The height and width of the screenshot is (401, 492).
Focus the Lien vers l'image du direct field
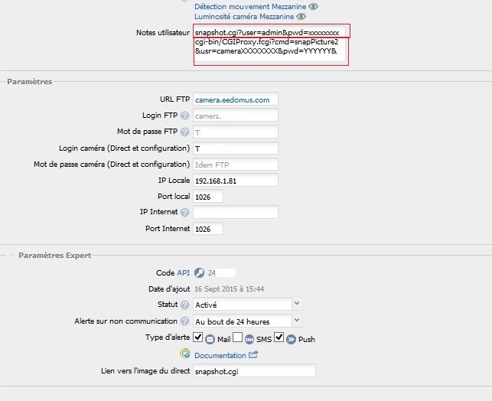[253, 371]
